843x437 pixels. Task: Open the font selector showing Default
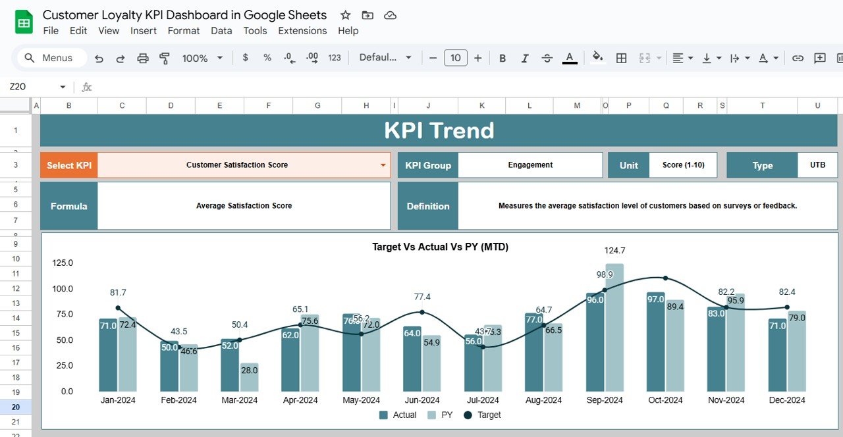(x=385, y=58)
